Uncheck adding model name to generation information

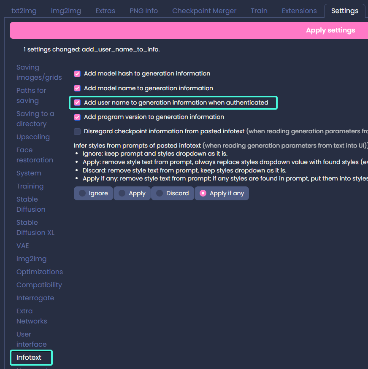pos(77,88)
